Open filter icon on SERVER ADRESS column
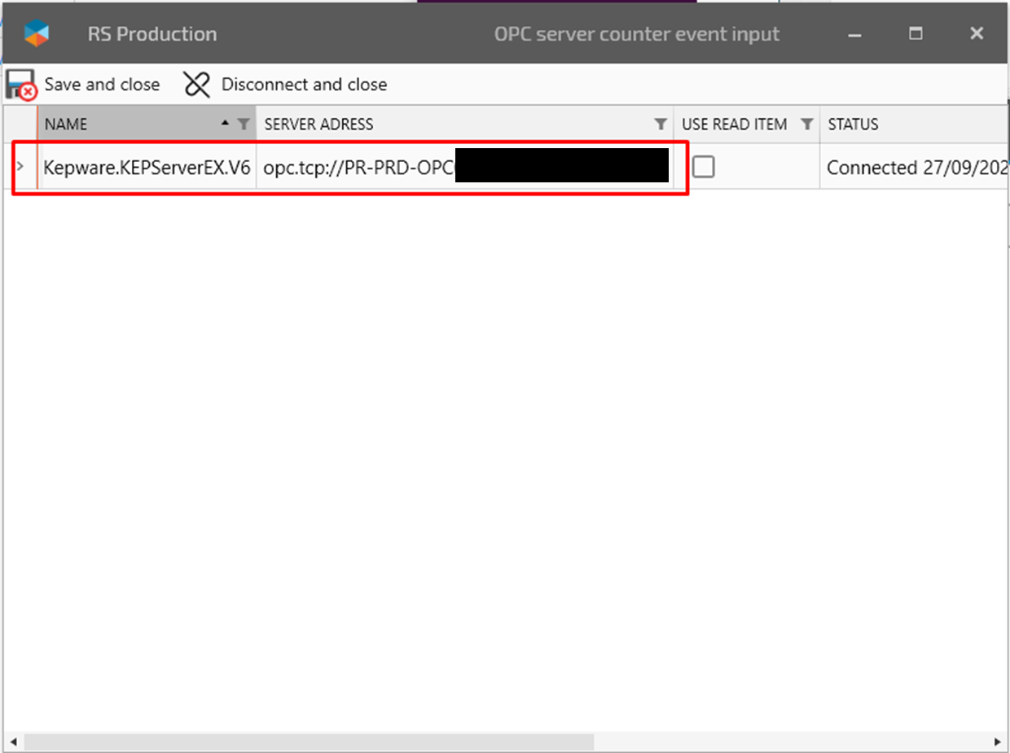This screenshot has height=753, width=1010. point(661,125)
